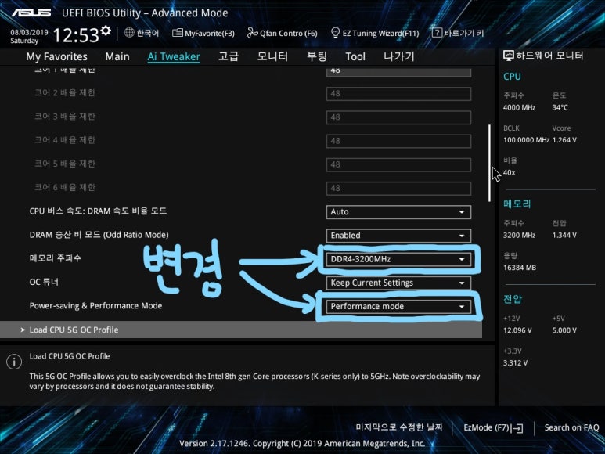Click 마지막으로 수정한 날짜 button
605x454 pixels.
399,427
